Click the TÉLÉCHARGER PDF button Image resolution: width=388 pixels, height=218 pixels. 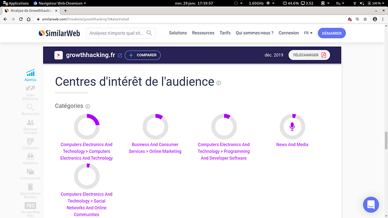click(309, 55)
